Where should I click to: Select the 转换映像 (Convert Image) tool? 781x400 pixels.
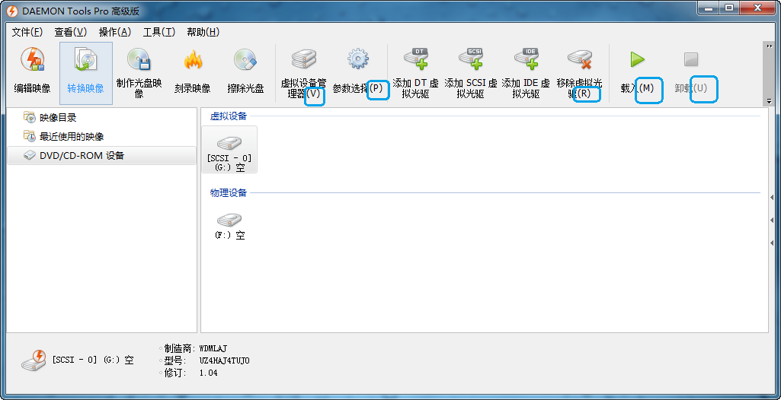pos(85,61)
